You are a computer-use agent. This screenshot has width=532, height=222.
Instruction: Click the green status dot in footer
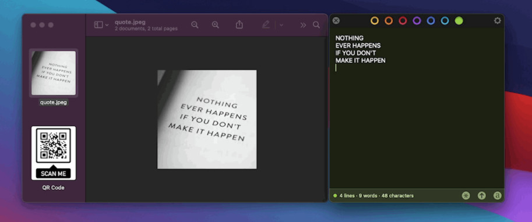pyautogui.click(x=335, y=196)
